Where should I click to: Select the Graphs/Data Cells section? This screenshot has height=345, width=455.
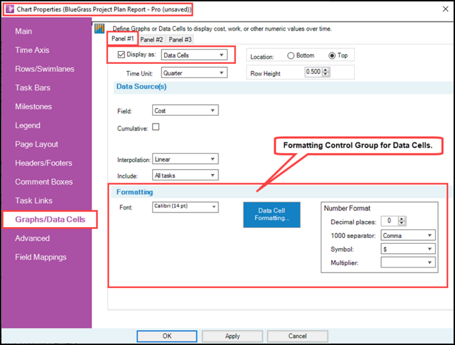tap(50, 219)
